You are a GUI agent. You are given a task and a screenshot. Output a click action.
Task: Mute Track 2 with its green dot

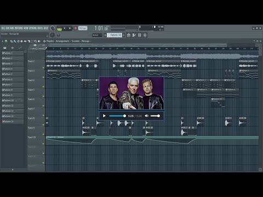tap(43, 68)
